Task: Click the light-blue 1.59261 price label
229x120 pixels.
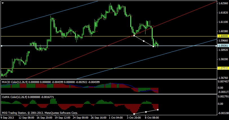Action: 223,46
